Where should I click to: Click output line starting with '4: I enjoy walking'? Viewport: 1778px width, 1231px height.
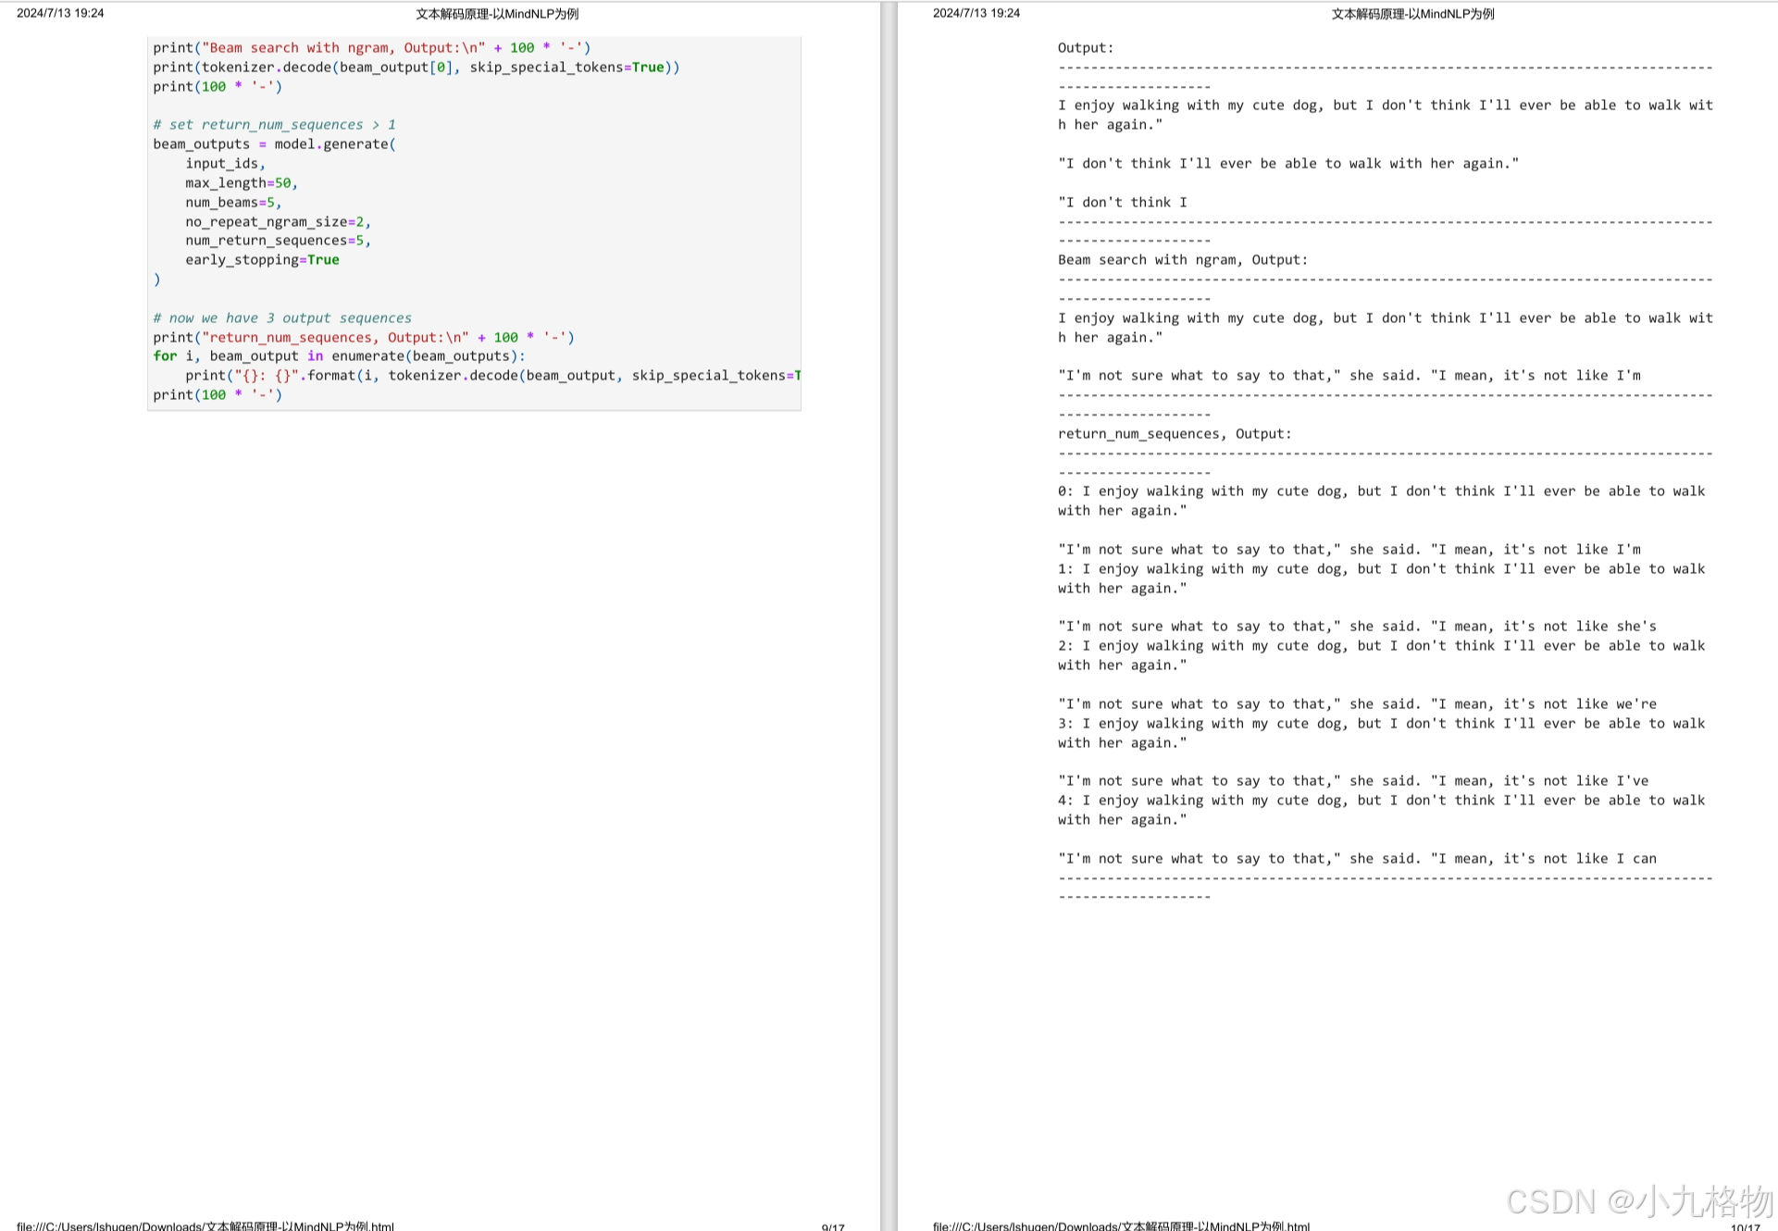[1380, 801]
